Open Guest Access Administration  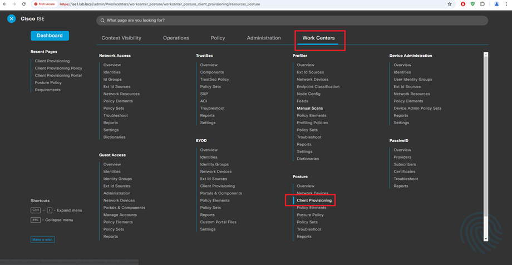[117, 193]
